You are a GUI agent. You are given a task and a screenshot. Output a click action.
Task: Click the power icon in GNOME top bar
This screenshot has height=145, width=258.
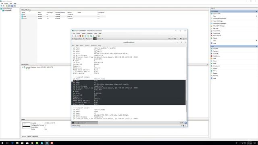(184, 39)
